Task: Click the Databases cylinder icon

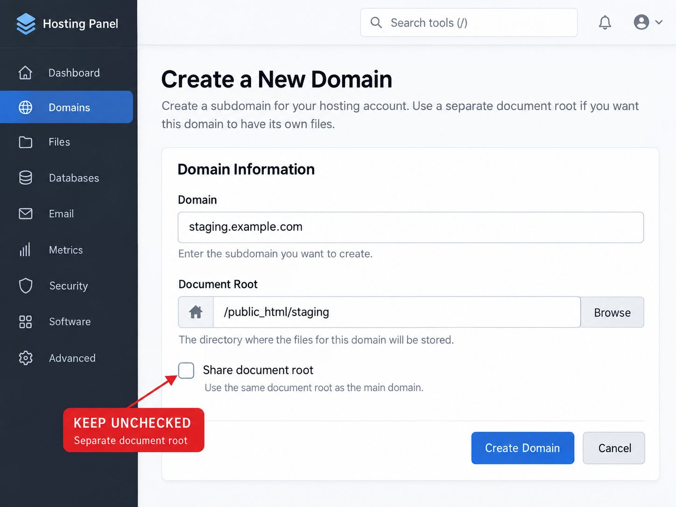Action: (x=26, y=178)
